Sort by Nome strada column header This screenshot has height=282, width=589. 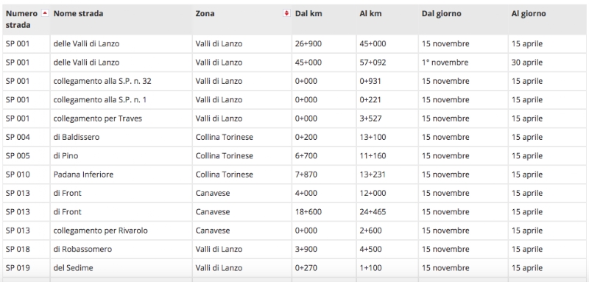tap(78, 13)
